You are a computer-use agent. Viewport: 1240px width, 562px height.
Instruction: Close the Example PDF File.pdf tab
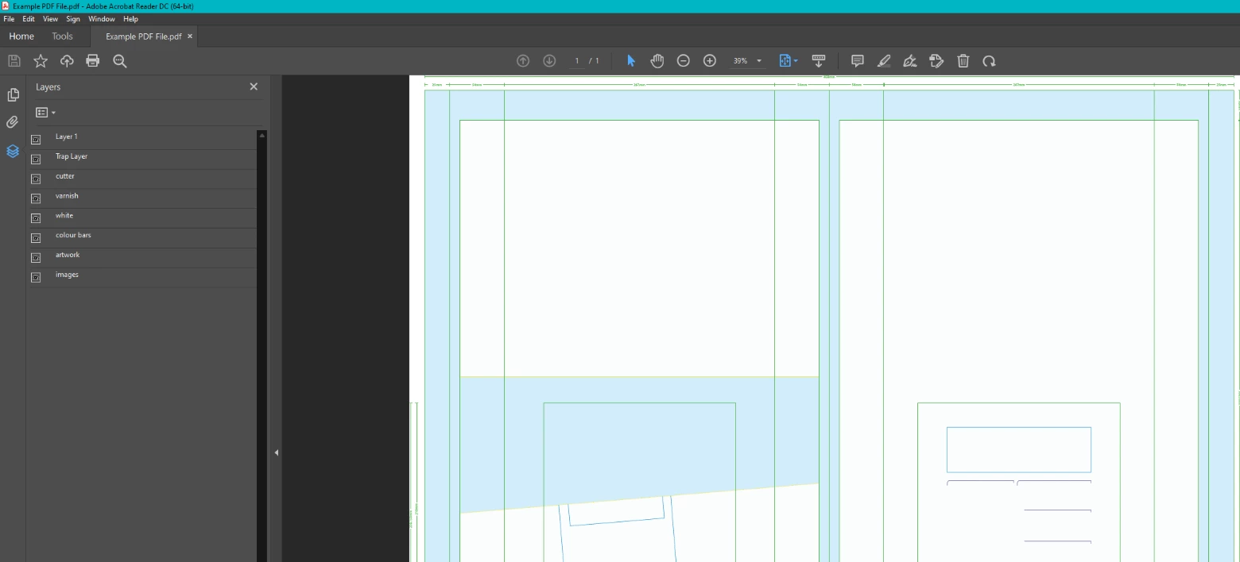pos(190,37)
